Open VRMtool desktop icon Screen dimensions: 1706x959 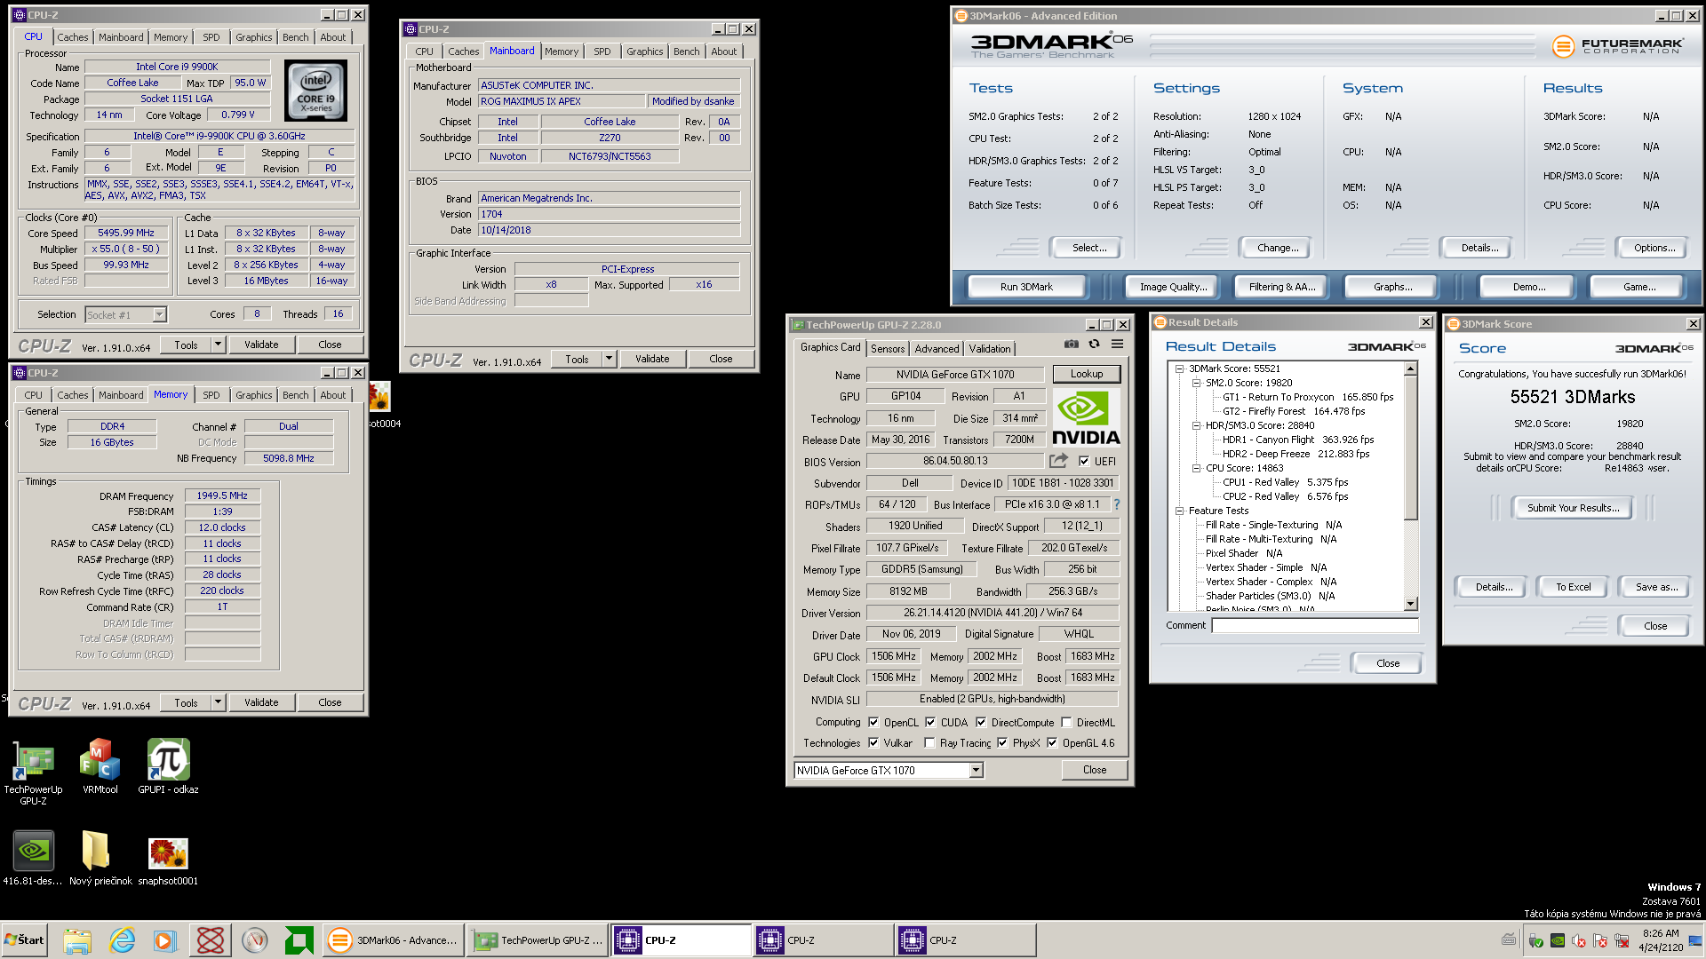tap(100, 767)
